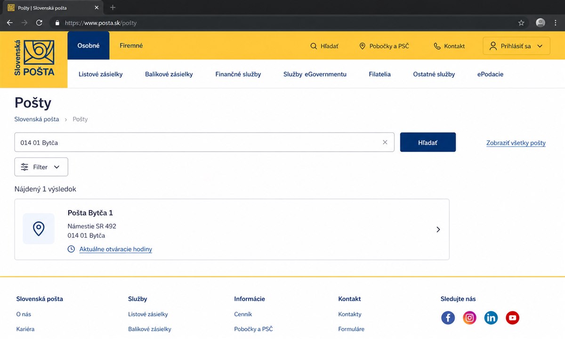Open the ePodacie menu

coord(491,74)
